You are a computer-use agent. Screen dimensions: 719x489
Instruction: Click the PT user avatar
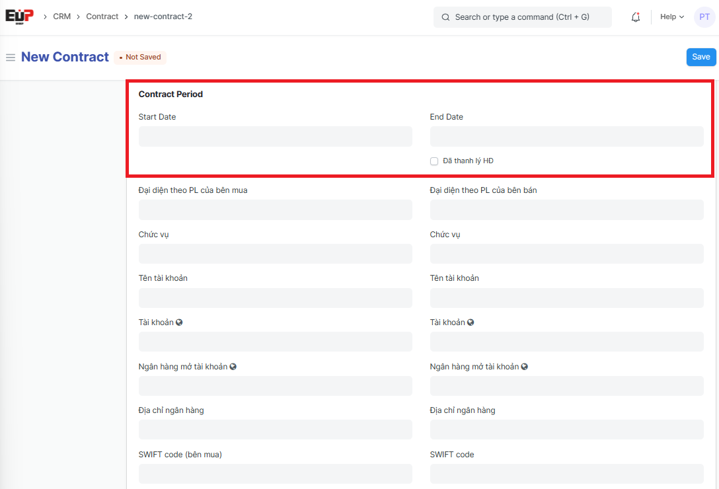click(x=704, y=17)
